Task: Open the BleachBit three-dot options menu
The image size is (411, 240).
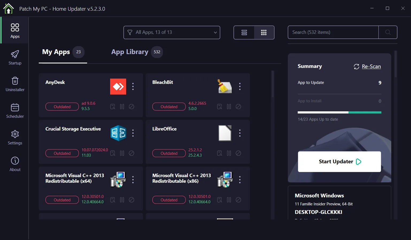Action: click(x=240, y=86)
